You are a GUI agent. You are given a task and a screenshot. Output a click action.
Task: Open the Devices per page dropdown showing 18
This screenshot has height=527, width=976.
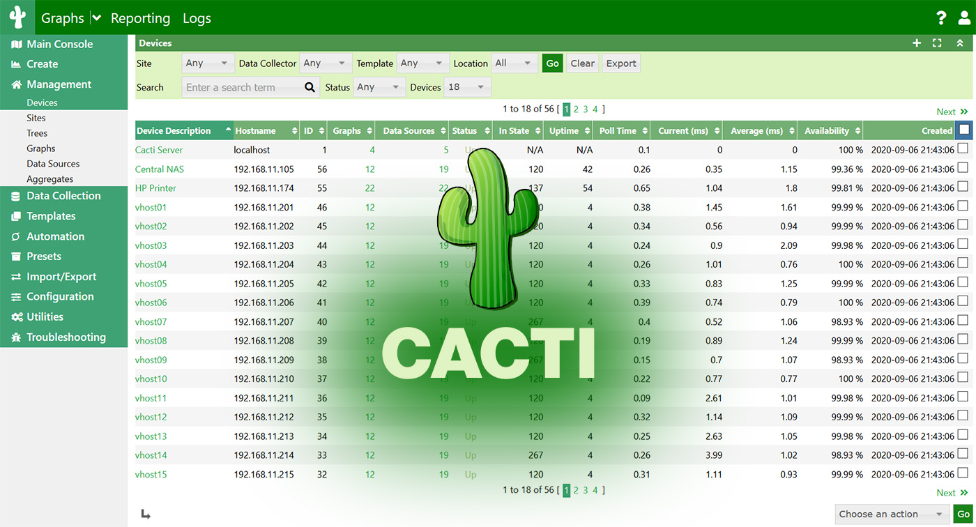[x=468, y=86]
